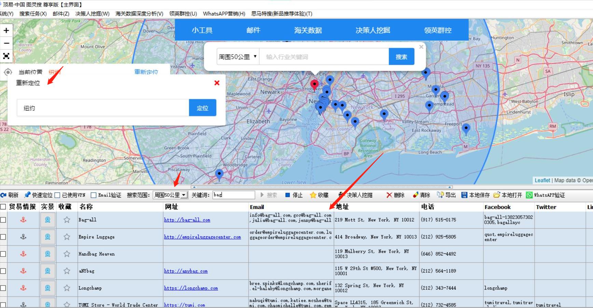Zoom out on the map
Viewport: 593px width, 308px height.
click(x=6, y=43)
